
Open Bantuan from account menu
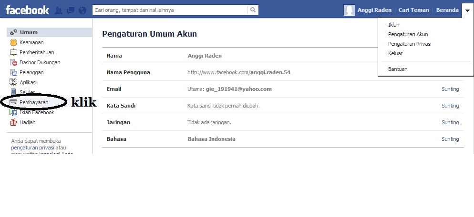[398, 69]
